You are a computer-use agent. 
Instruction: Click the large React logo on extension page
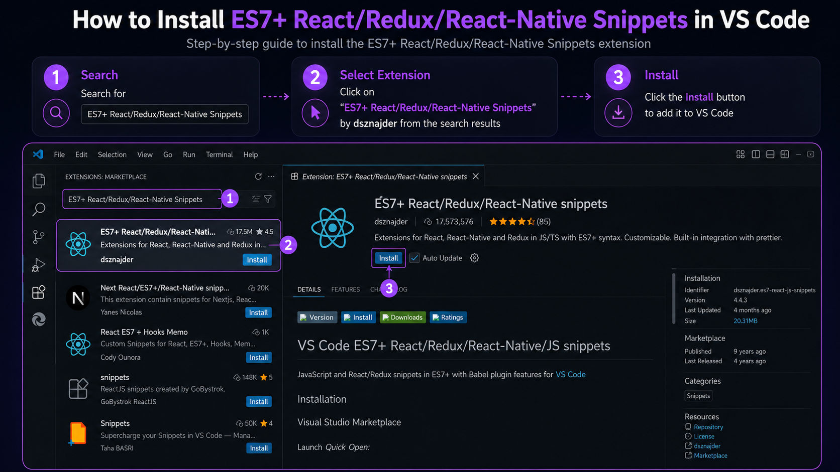coord(333,228)
